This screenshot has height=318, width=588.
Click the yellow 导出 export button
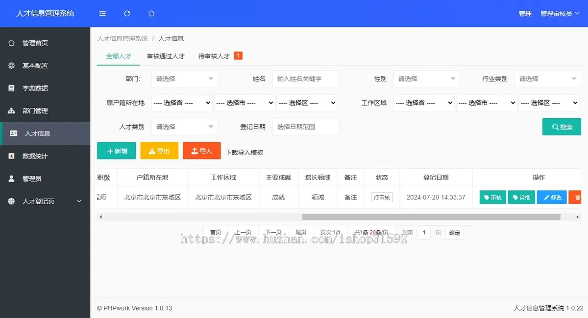coord(159,151)
